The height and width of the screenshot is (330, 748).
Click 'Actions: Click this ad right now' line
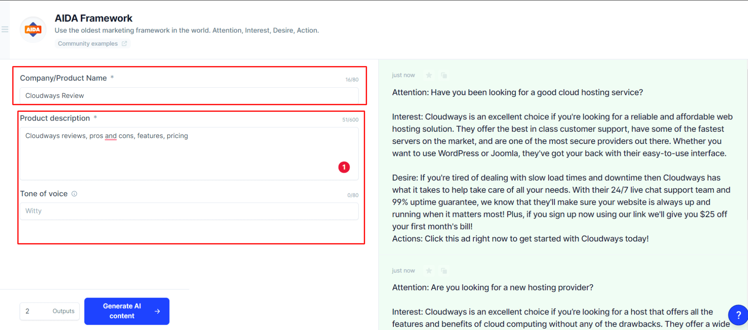(520, 239)
